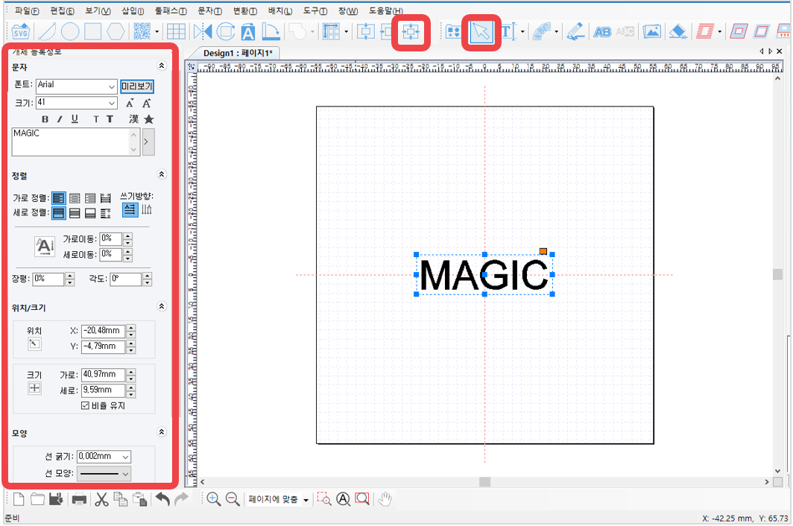
Task: Select the hexagon polygon tool
Action: [x=116, y=31]
